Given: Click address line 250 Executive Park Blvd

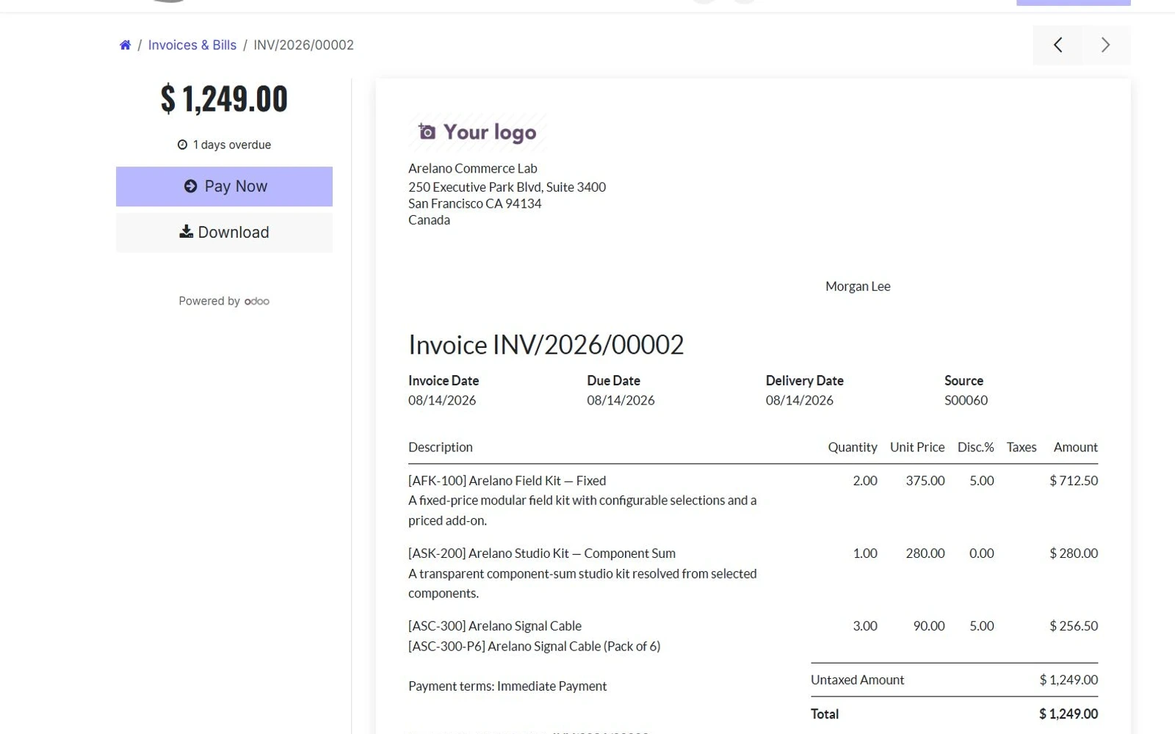Looking at the screenshot, I should pyautogui.click(x=507, y=186).
